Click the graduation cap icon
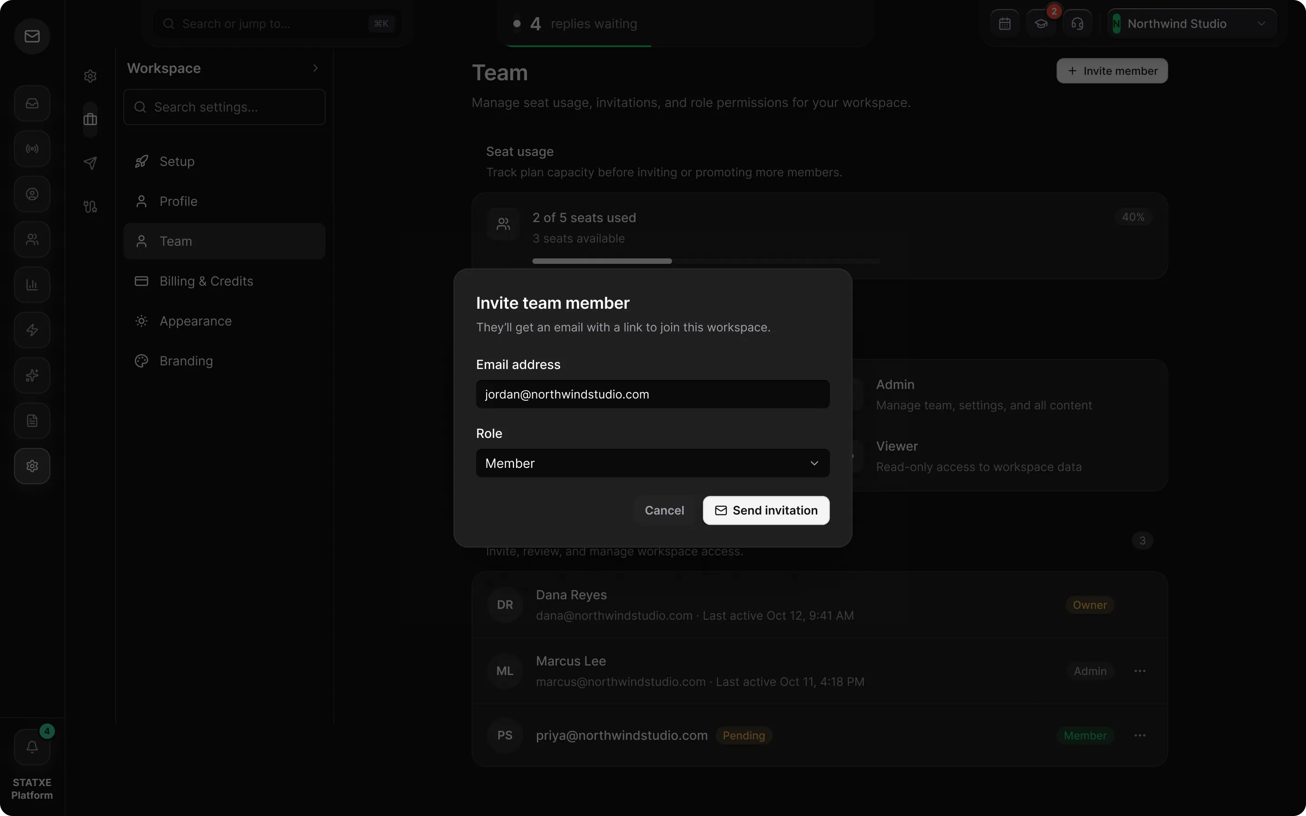The image size is (1306, 816). coord(1041,24)
